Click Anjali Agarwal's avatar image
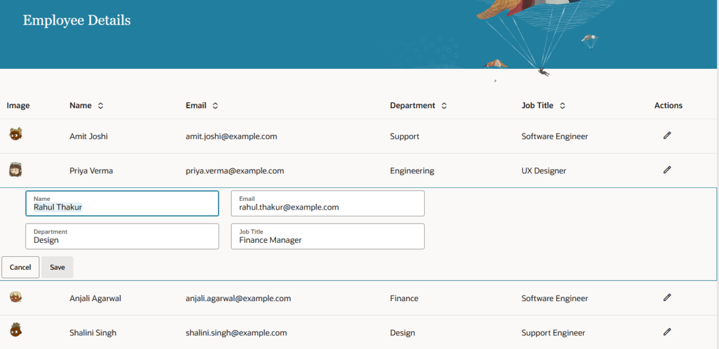Image resolution: width=719 pixels, height=349 pixels. [x=15, y=297]
